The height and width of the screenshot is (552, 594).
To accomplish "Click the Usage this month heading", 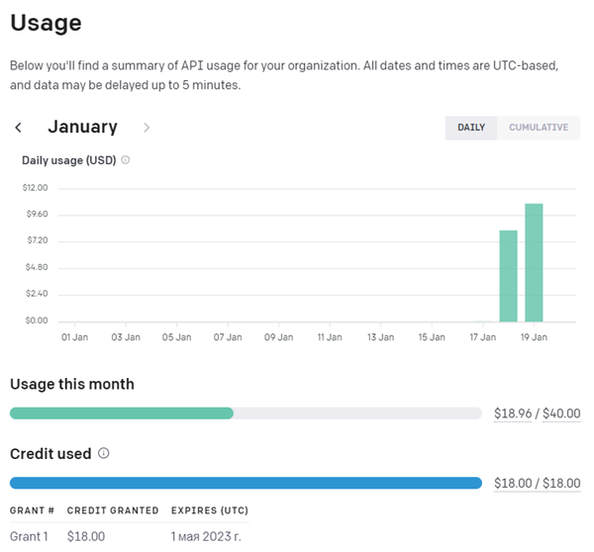I will (72, 384).
